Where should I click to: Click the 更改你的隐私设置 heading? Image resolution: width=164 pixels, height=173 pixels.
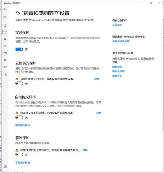click(x=123, y=53)
